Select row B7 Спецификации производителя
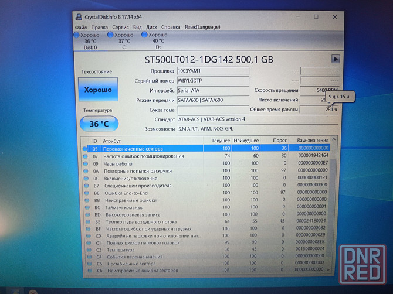This screenshot has width=393, height=294. pos(205,186)
